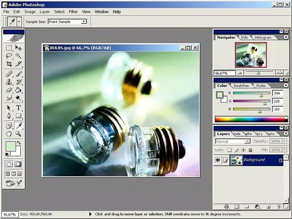
Task: Toggle Lock all padlock icon
Action: tap(251, 150)
